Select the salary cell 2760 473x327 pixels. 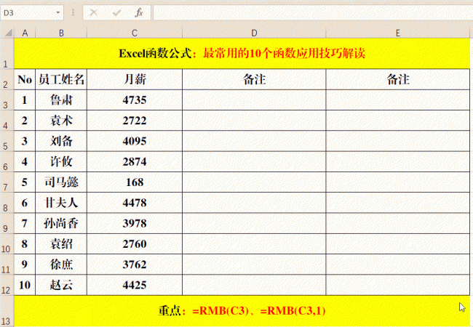pos(135,244)
